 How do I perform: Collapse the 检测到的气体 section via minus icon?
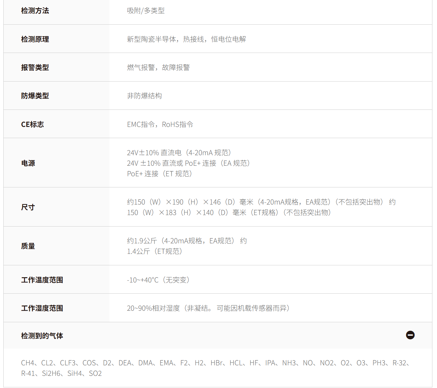pos(410,335)
